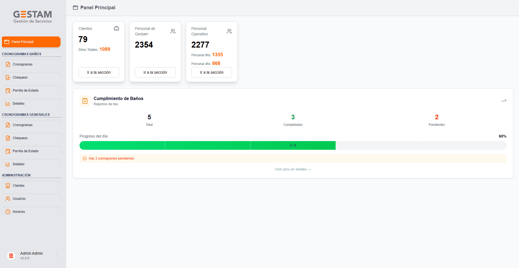Open the user options menu beside Admin Admin

pos(57,255)
